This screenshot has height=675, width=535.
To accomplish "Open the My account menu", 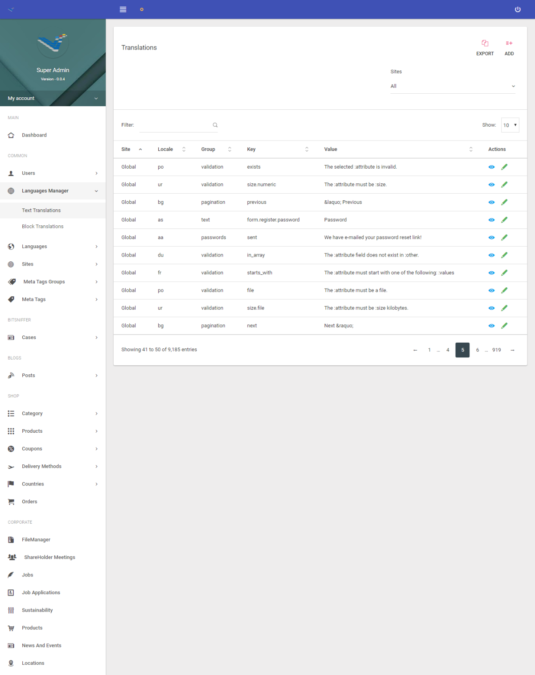I will tap(53, 98).
